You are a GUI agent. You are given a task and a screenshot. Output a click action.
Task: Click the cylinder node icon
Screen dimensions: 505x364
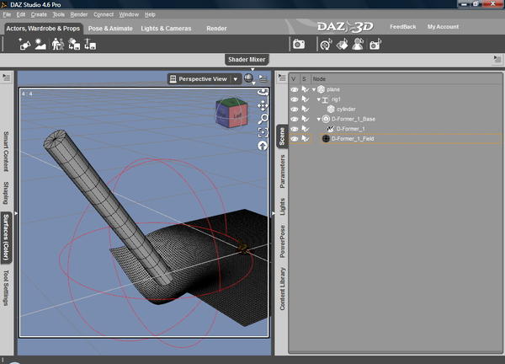tap(331, 109)
